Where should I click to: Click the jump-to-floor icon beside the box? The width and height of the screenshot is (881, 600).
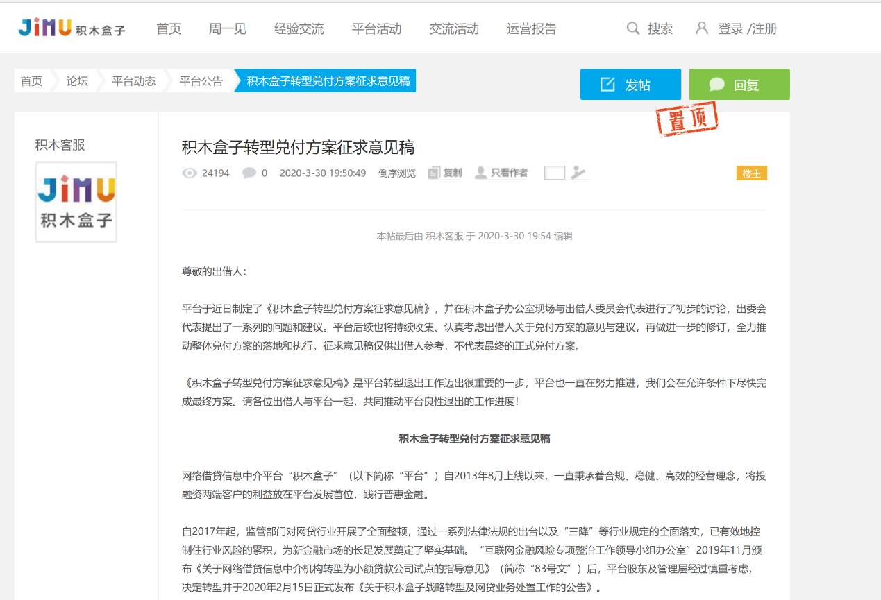[578, 173]
